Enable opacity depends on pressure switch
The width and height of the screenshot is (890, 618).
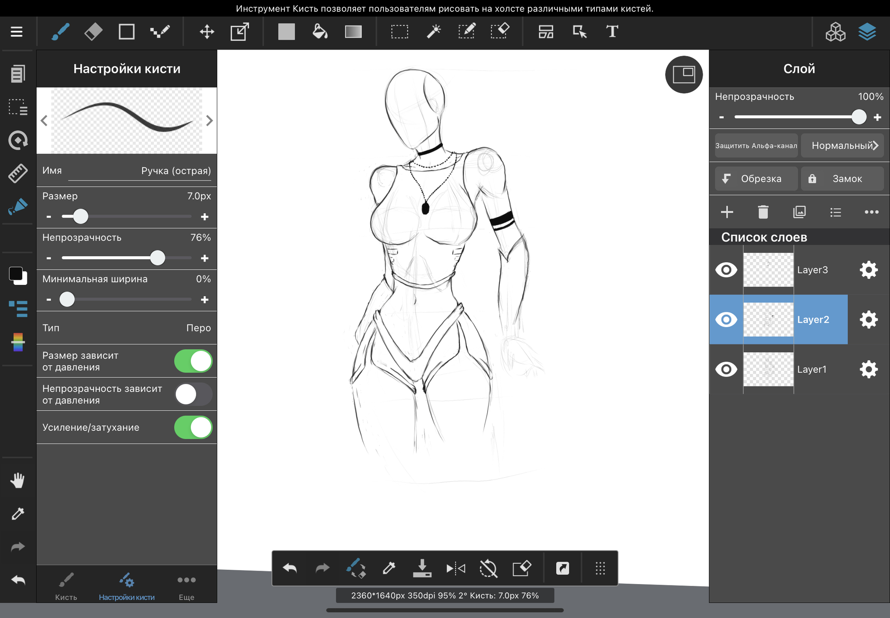[193, 394]
